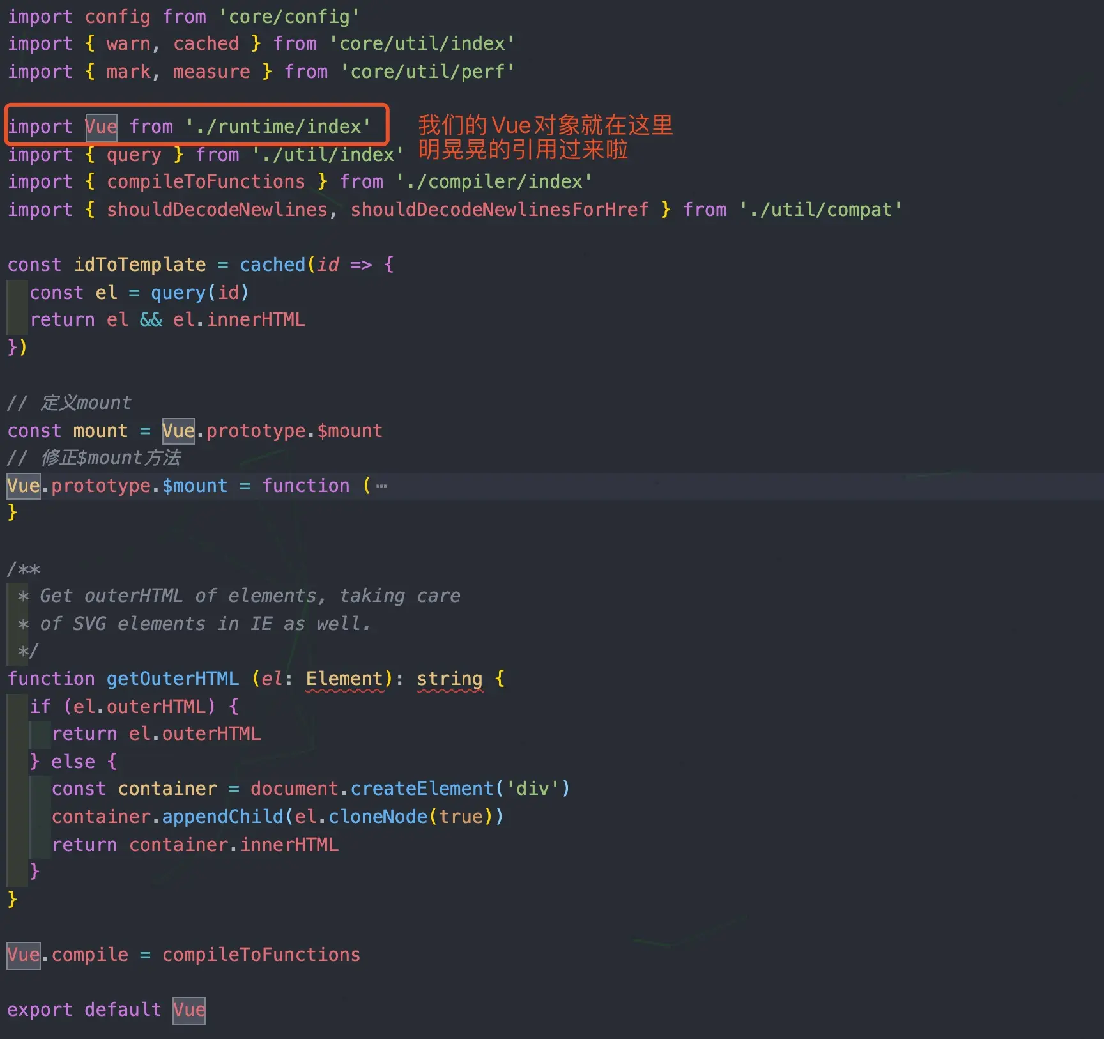Click innerHTML on the 'return el &&' line

256,319
